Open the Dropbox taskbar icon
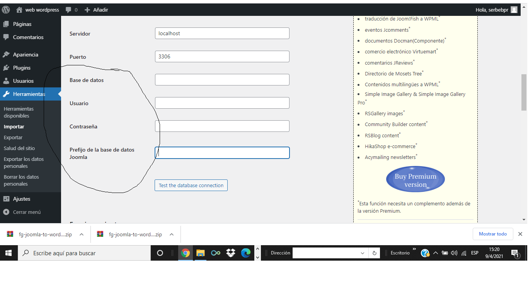This screenshot has height=297, width=528. pyautogui.click(x=231, y=253)
